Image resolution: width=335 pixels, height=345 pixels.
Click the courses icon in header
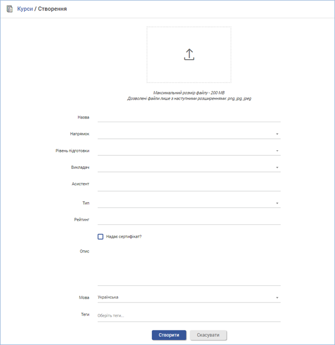point(9,9)
